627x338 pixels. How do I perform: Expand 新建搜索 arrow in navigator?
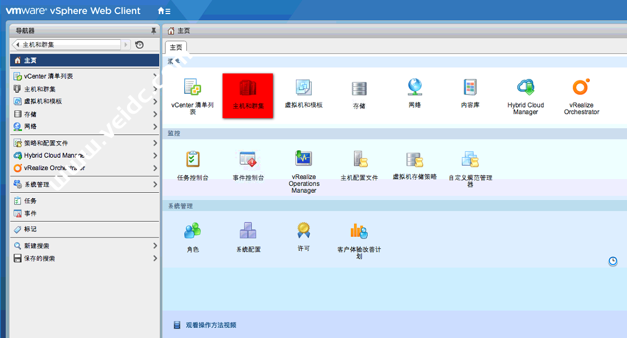(x=155, y=246)
